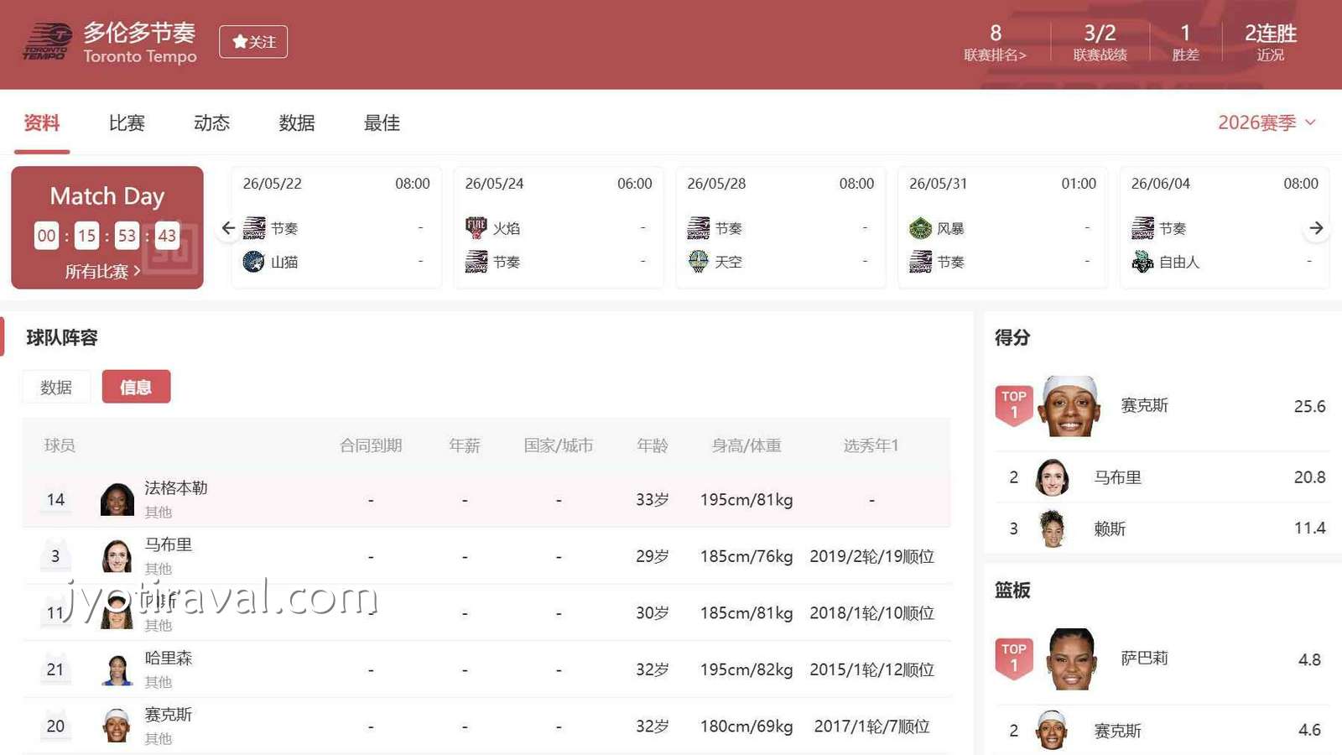Click the 风暴 team logo
The height and width of the screenshot is (755, 1342).
920,228
